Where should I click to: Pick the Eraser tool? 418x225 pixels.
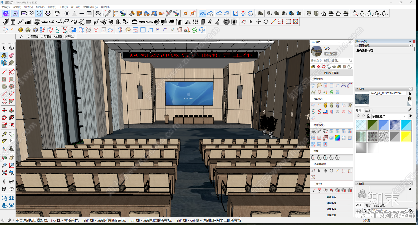[11, 55]
